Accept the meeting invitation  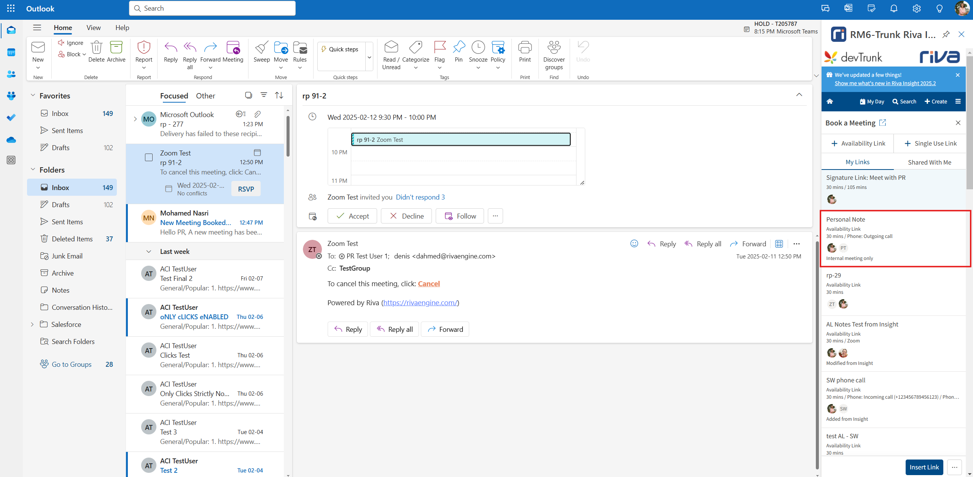[352, 216]
